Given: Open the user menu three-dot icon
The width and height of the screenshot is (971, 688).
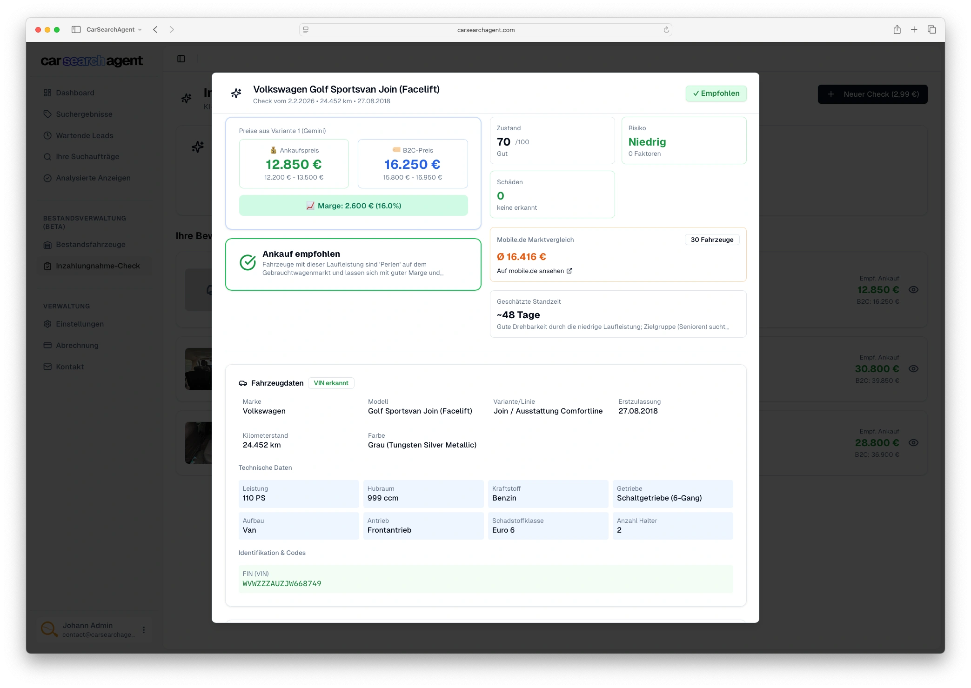Looking at the screenshot, I should [x=144, y=630].
